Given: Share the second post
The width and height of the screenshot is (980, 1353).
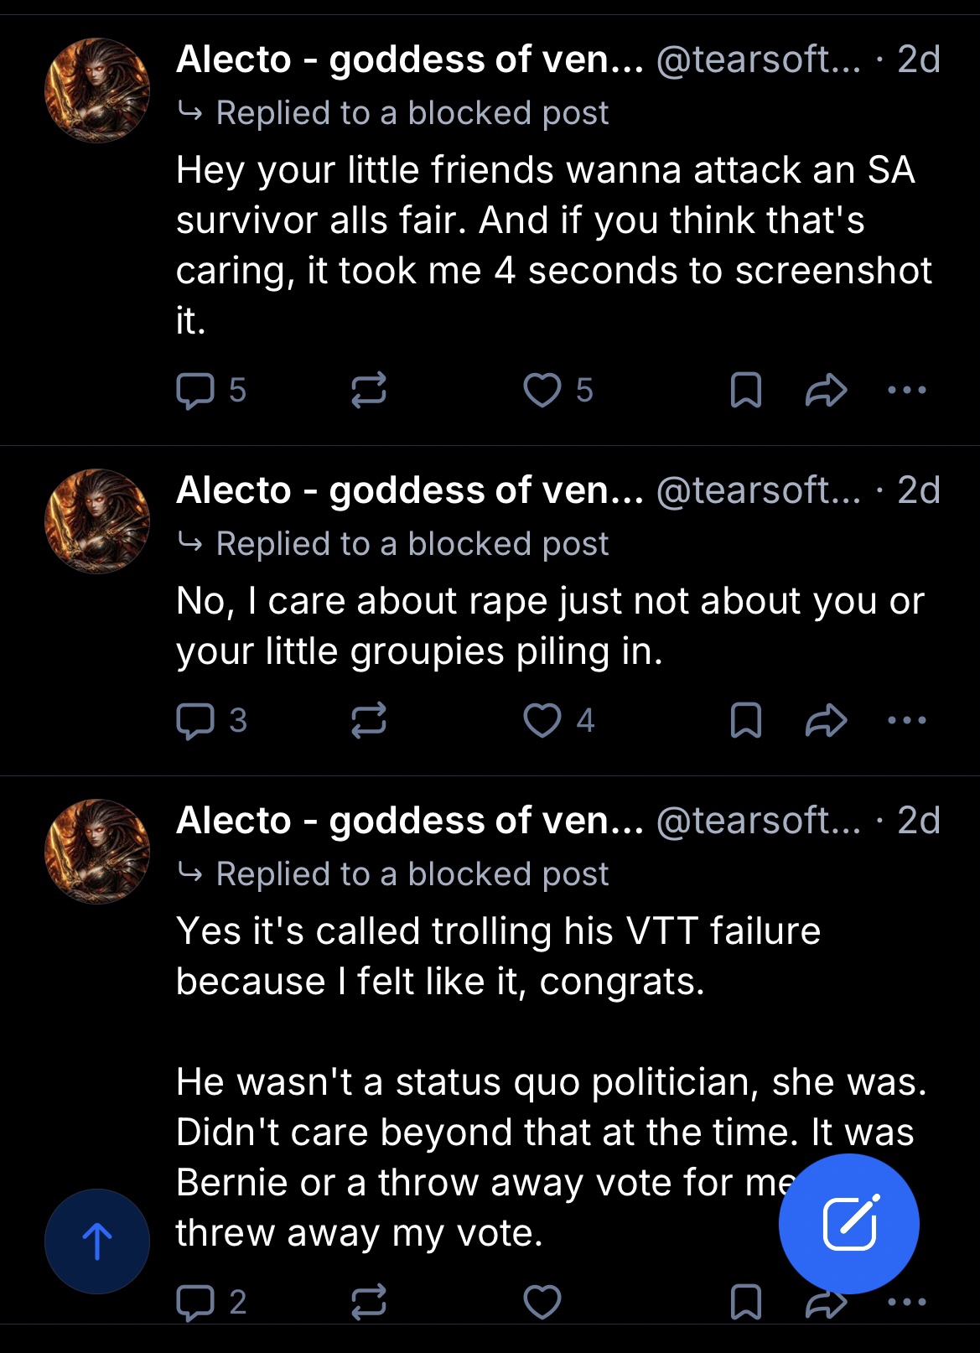Looking at the screenshot, I should [826, 721].
